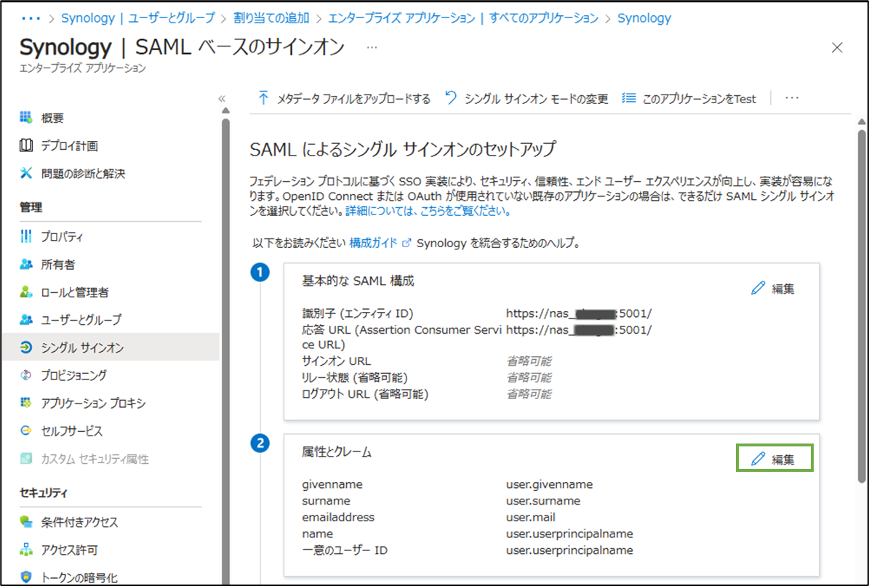
Task: Click the main pane vertical scrollbar
Action: pos(861,305)
